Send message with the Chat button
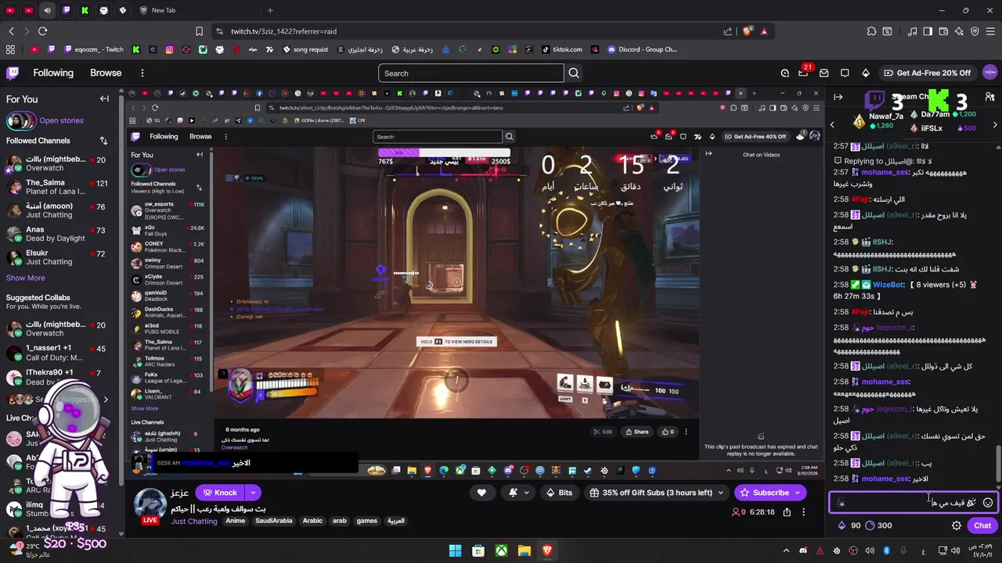This screenshot has width=1002, height=563. pyautogui.click(x=982, y=525)
